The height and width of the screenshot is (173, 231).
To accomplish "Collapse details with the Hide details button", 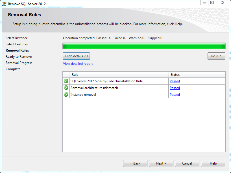I will tap(76, 56).
